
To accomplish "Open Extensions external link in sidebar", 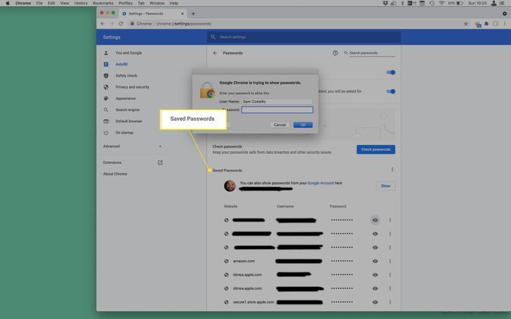I will point(160,163).
